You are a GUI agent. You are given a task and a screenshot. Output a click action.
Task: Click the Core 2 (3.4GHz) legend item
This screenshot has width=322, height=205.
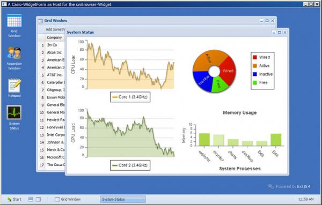[130, 165]
